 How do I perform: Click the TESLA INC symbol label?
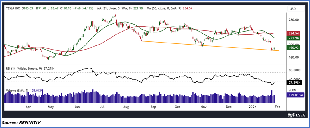point(13,8)
